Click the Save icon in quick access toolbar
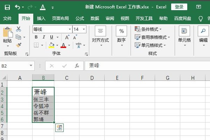 pos(7,7)
